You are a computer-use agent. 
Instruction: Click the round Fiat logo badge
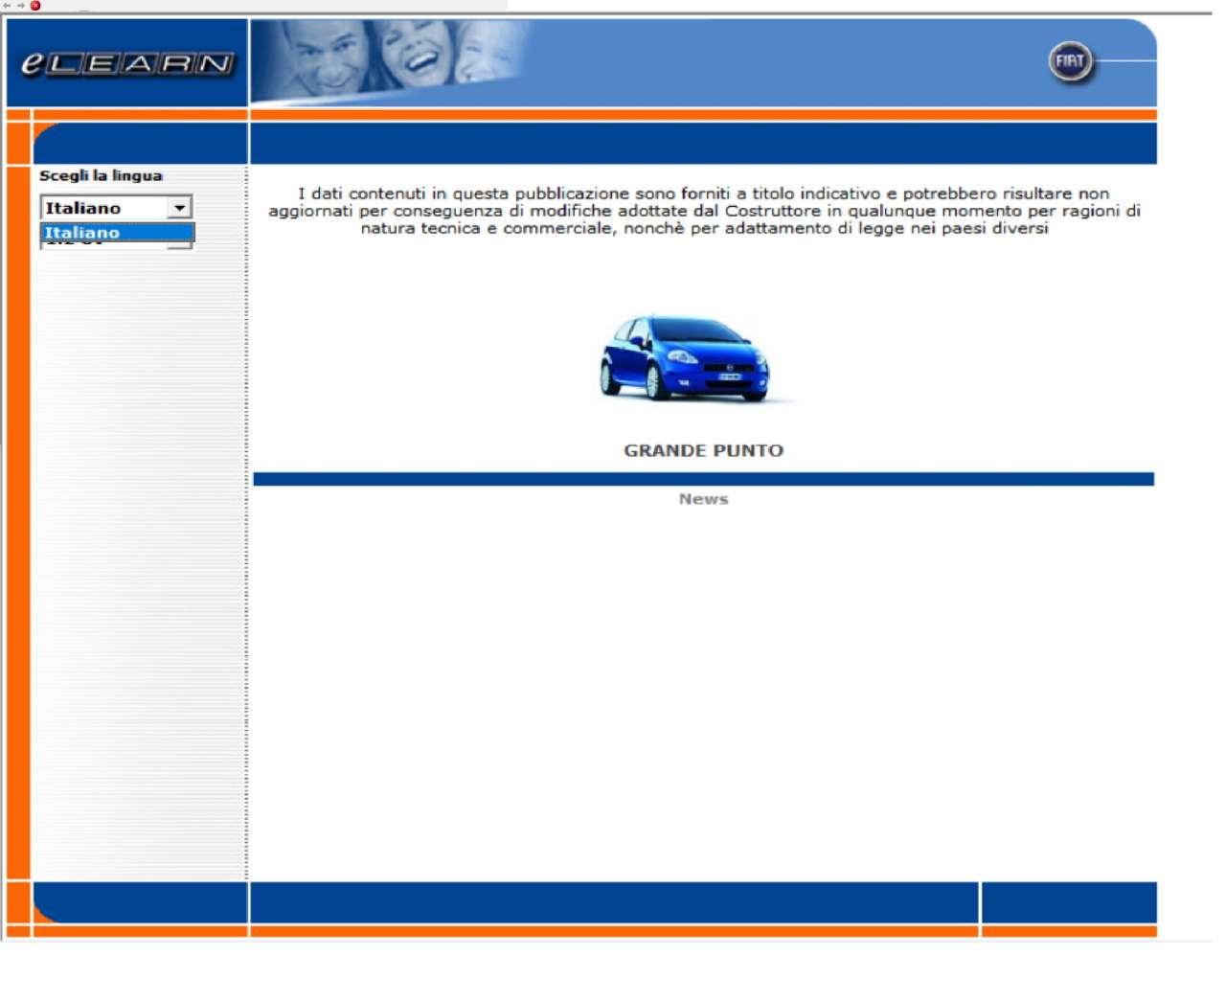1070,62
